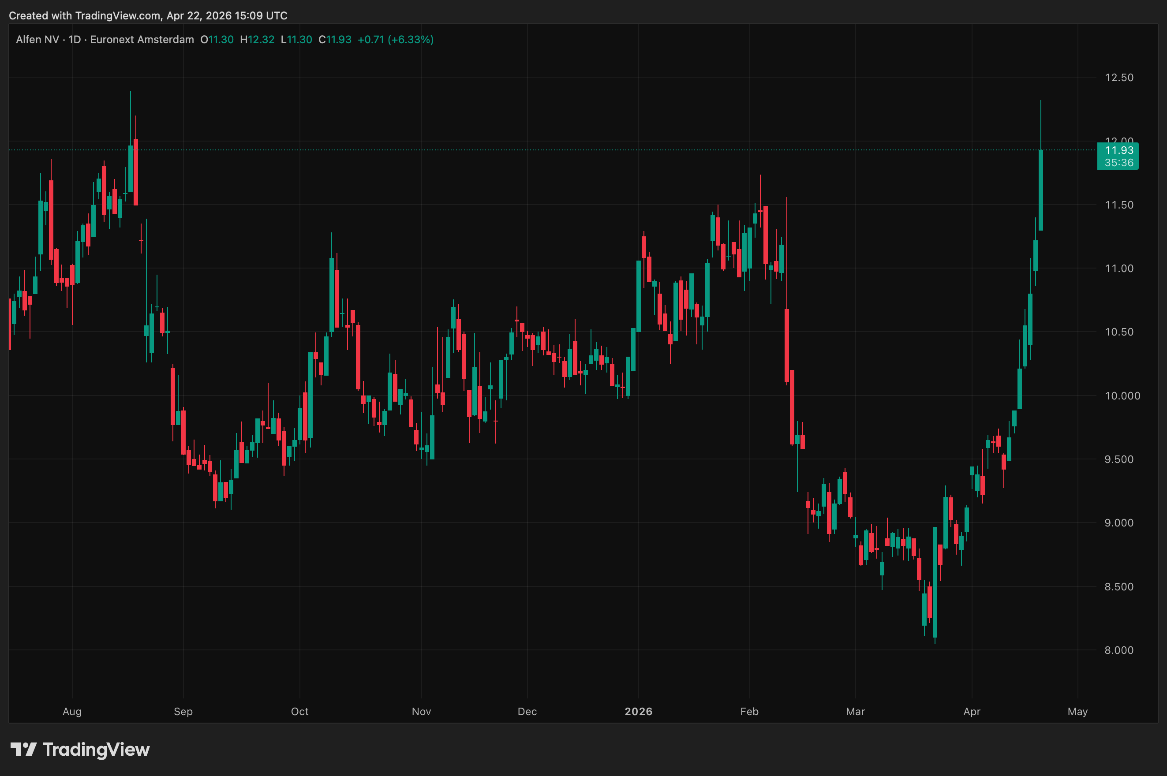Click the '2026' year label on time axis
This screenshot has width=1167, height=776.
coord(639,712)
